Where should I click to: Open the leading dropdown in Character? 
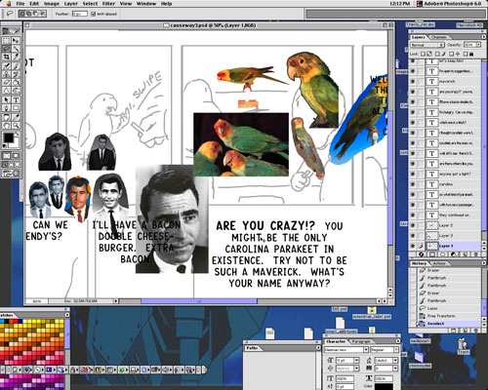[x=395, y=360]
